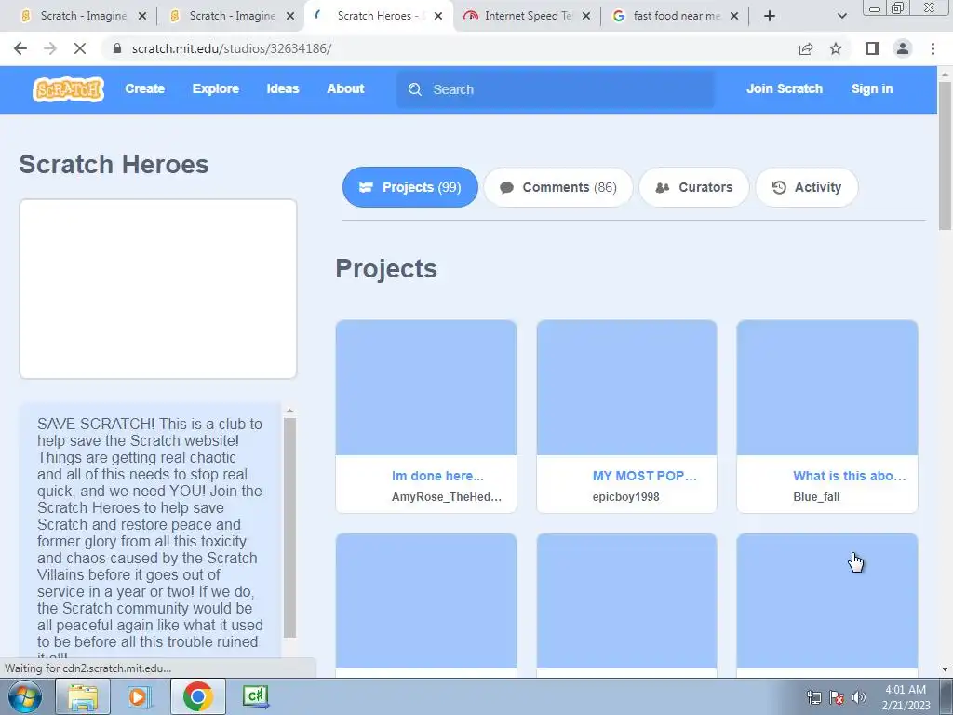
Task: Click the network tray icon
Action: [x=813, y=697]
